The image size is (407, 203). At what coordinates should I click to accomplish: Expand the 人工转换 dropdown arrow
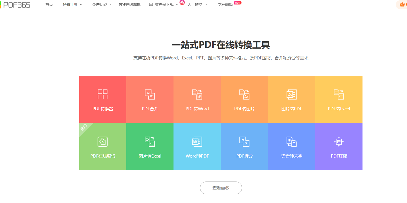(206, 5)
